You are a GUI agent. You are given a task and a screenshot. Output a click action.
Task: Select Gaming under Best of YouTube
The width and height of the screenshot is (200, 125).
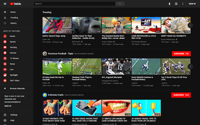(x=13, y=47)
